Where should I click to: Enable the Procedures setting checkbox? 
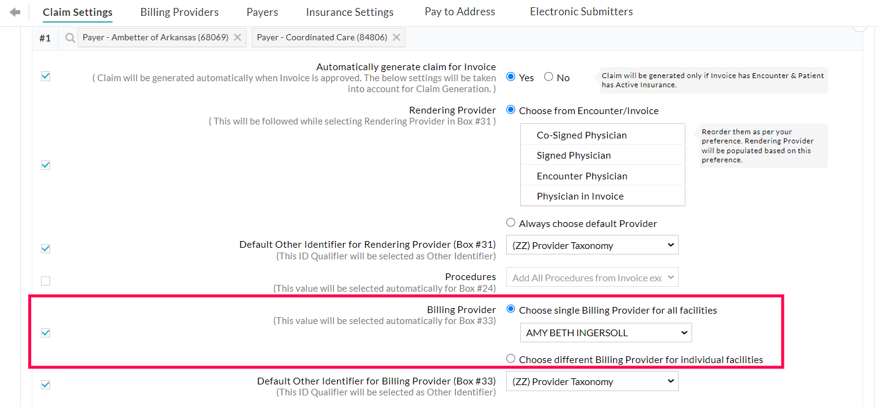pos(45,281)
